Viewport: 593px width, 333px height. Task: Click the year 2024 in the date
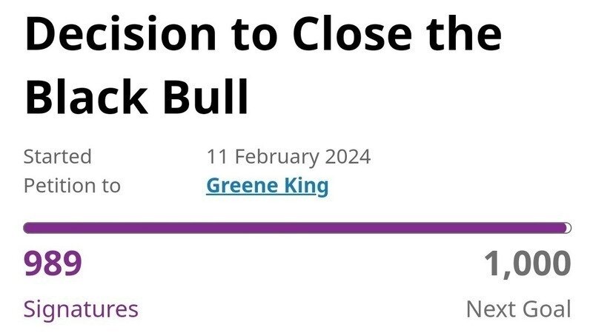(x=348, y=157)
